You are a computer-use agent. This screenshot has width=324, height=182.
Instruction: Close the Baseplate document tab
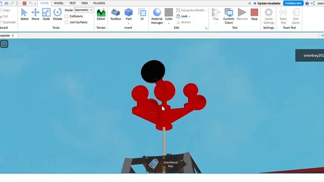[x=13, y=36]
